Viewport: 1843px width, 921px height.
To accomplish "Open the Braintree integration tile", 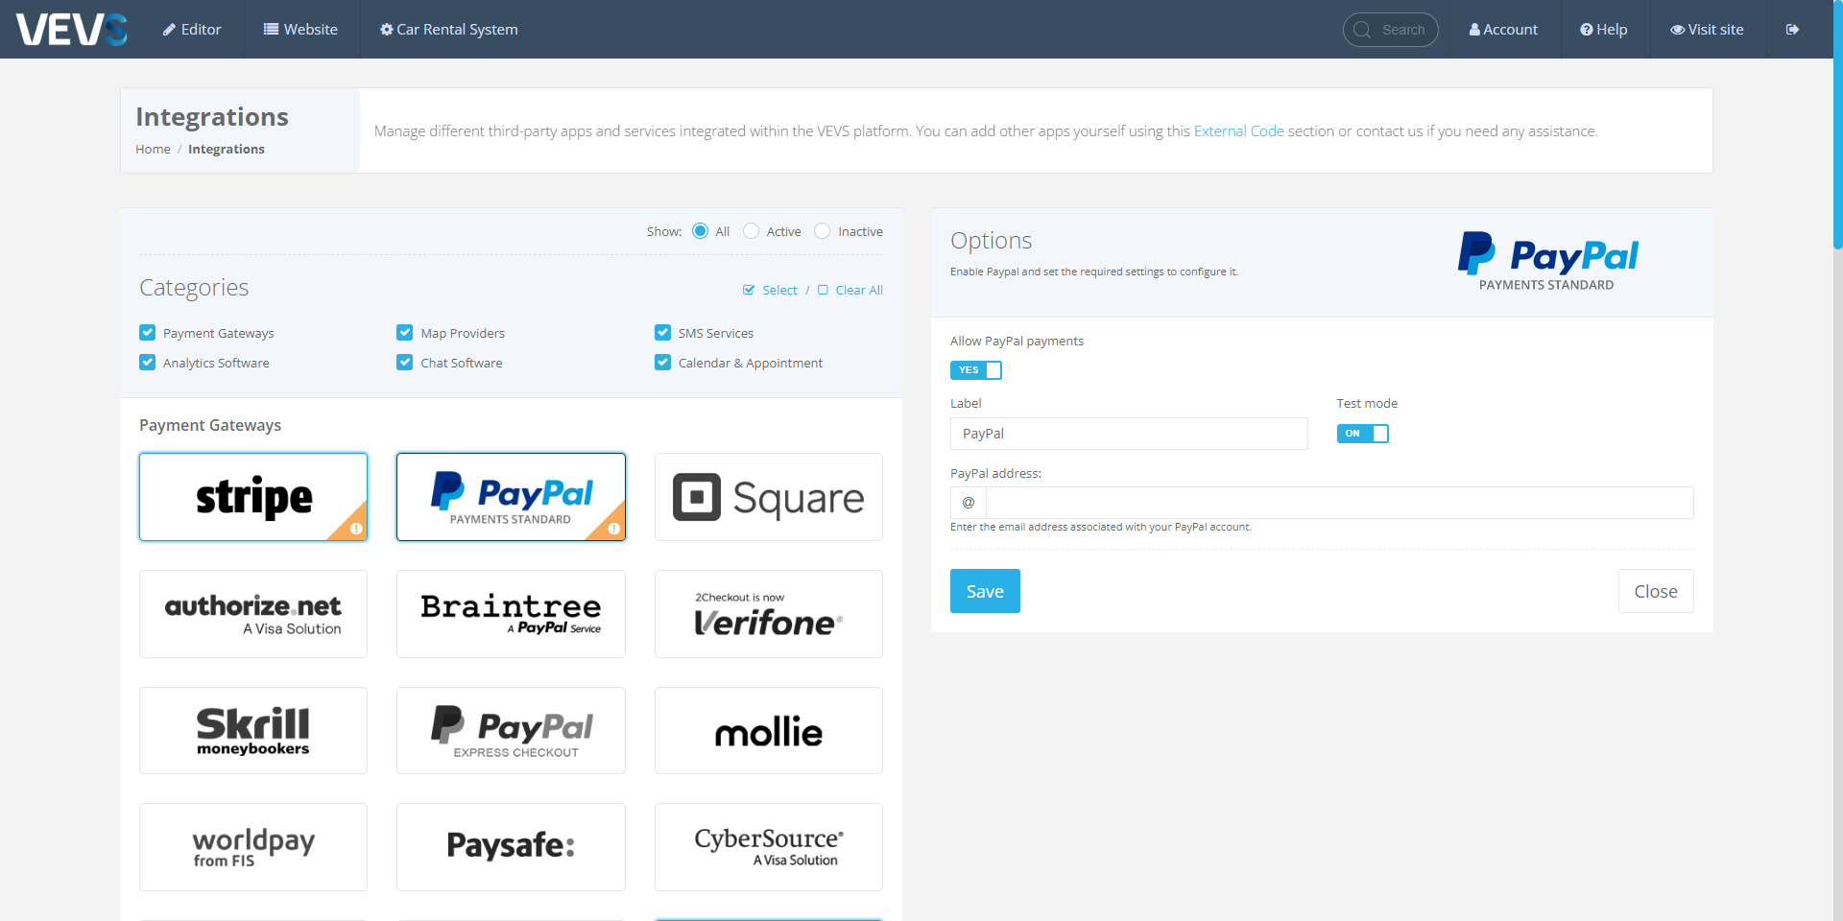I will click(x=511, y=613).
